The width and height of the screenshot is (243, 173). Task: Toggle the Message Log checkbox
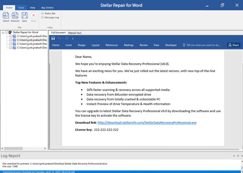42,18
